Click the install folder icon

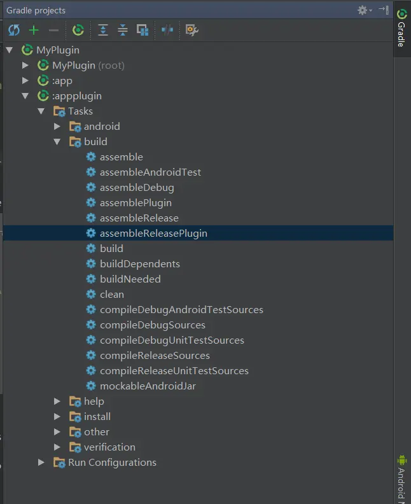coord(75,417)
